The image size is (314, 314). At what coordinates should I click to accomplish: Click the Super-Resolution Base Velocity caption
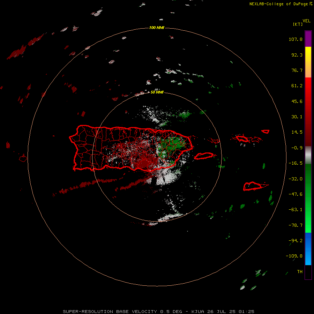pyautogui.click(x=159, y=312)
